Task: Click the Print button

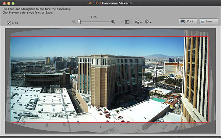Action: tap(188, 21)
